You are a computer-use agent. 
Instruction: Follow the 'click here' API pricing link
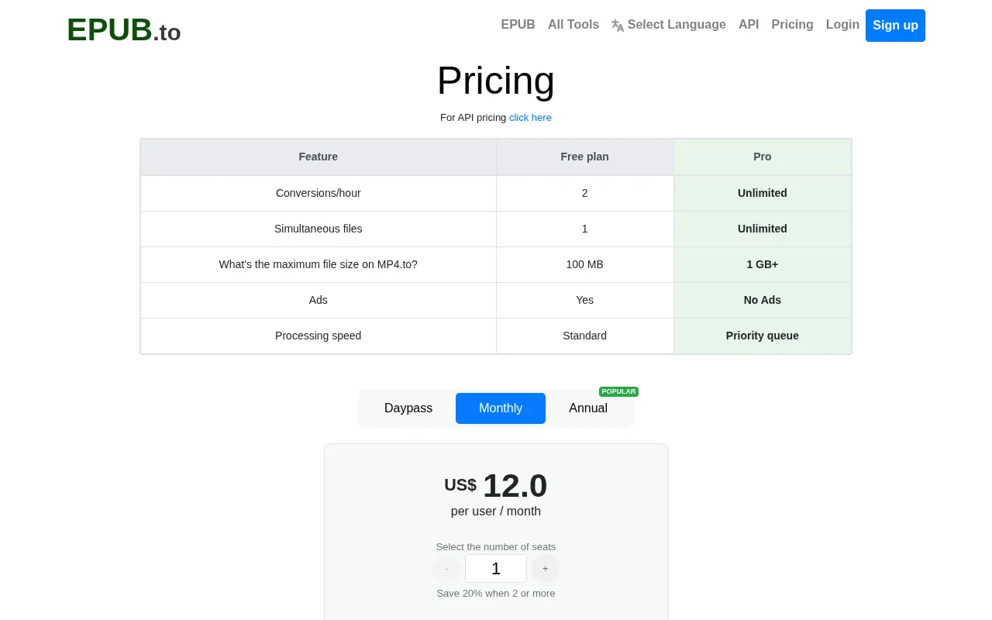pyautogui.click(x=530, y=118)
